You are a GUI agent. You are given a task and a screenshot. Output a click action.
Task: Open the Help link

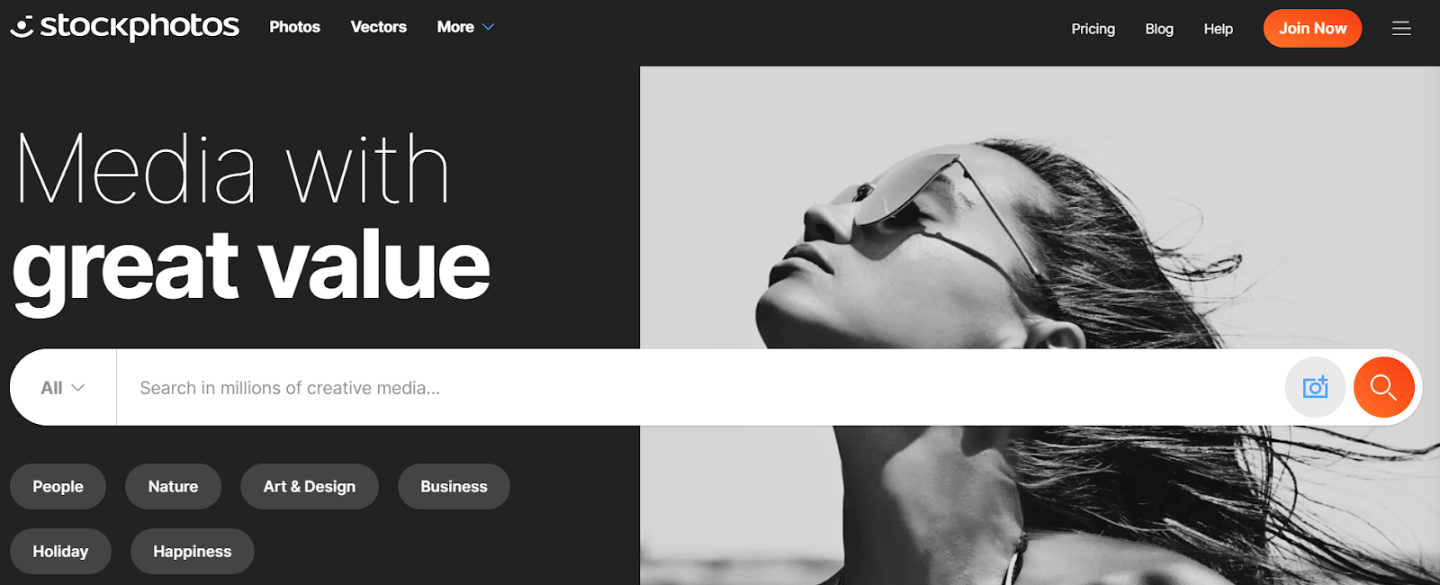tap(1218, 29)
